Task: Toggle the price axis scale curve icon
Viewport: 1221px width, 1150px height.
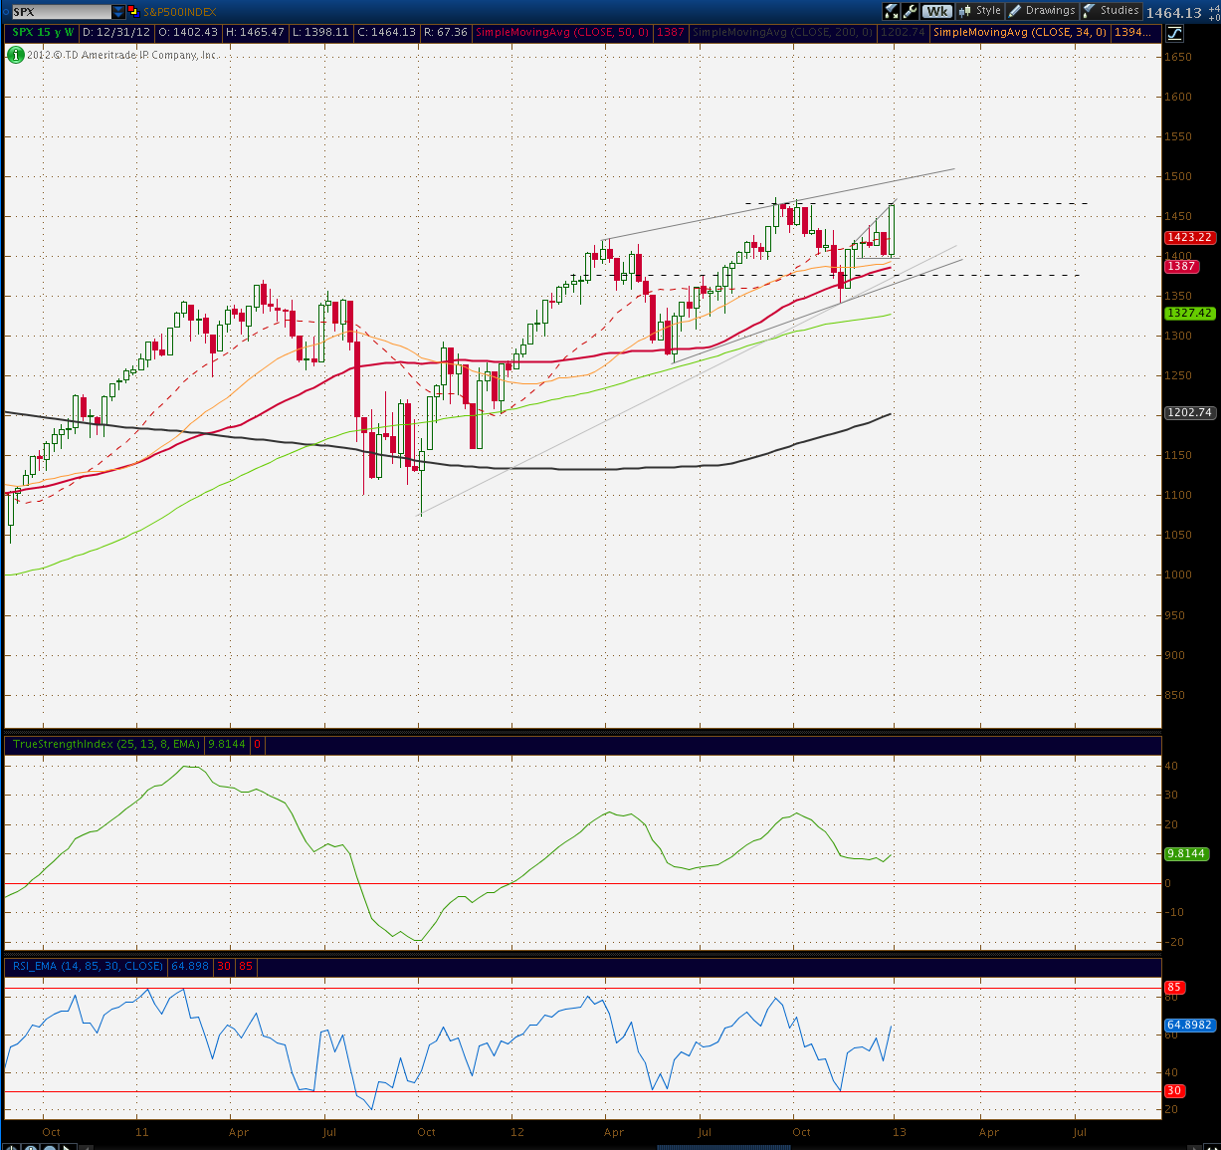Action: pyautogui.click(x=1174, y=33)
